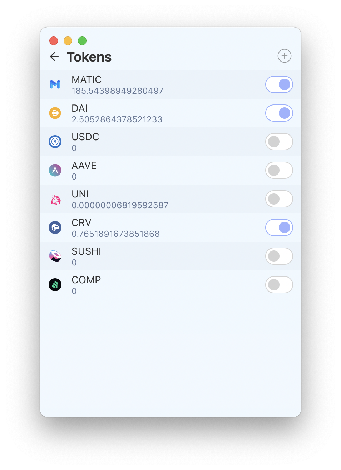Click the SUSHI token logo

coord(55,256)
